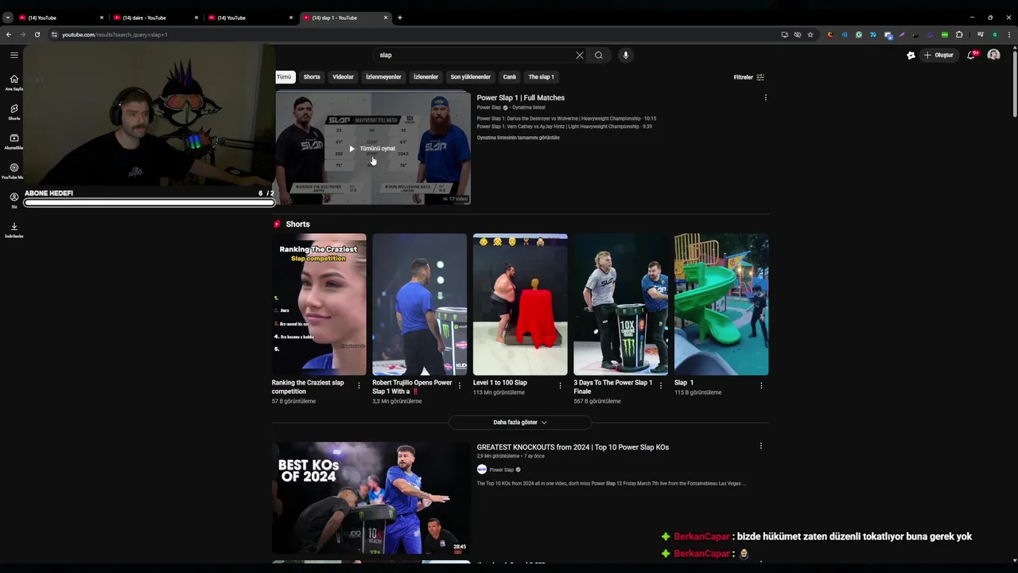Open the 'Power Slap 1 | Full Matches' title
The image size is (1018, 573).
pos(521,98)
